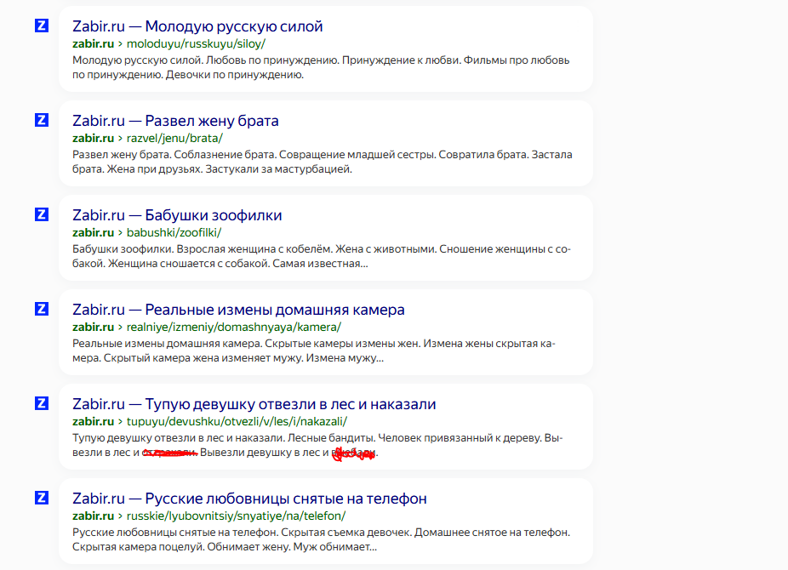Open the 'Тупую девушку отвезли в лес' title link
This screenshot has width=788, height=570.
254,404
